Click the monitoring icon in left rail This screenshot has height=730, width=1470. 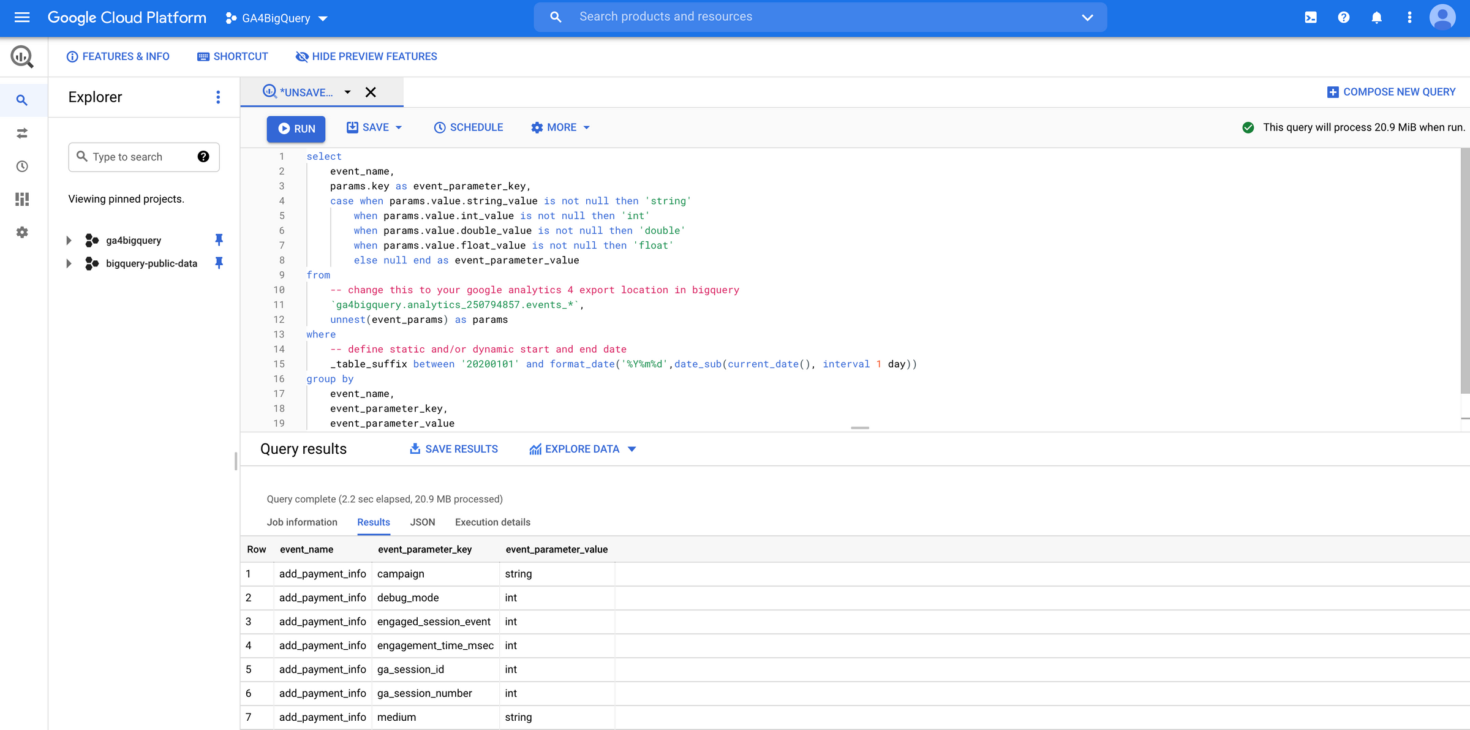[x=22, y=199]
